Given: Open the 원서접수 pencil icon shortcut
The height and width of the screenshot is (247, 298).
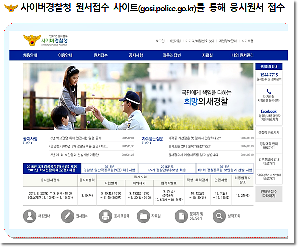Looking at the screenshot, I should [x=68, y=216].
